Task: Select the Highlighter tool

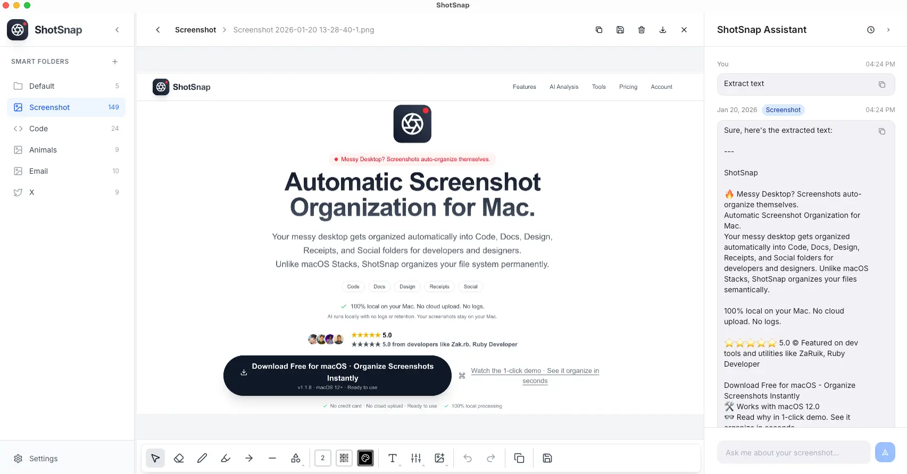Action: point(226,458)
